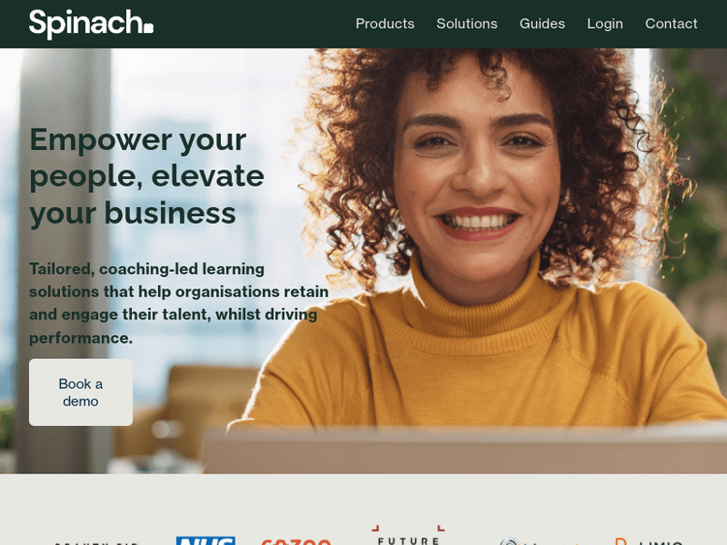Open the Products menu

tap(385, 23)
